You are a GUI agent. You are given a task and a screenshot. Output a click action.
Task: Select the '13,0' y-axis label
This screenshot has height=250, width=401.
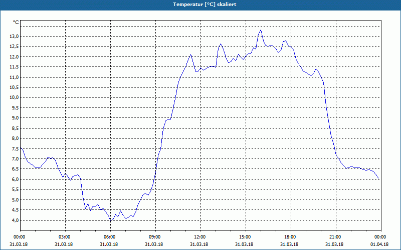pos(14,36)
